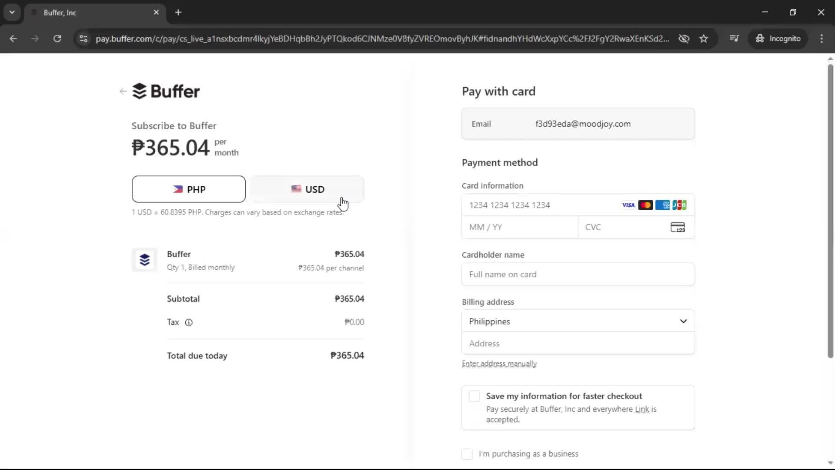
Task: Open the Chrome three-dot menu
Action: point(822,38)
